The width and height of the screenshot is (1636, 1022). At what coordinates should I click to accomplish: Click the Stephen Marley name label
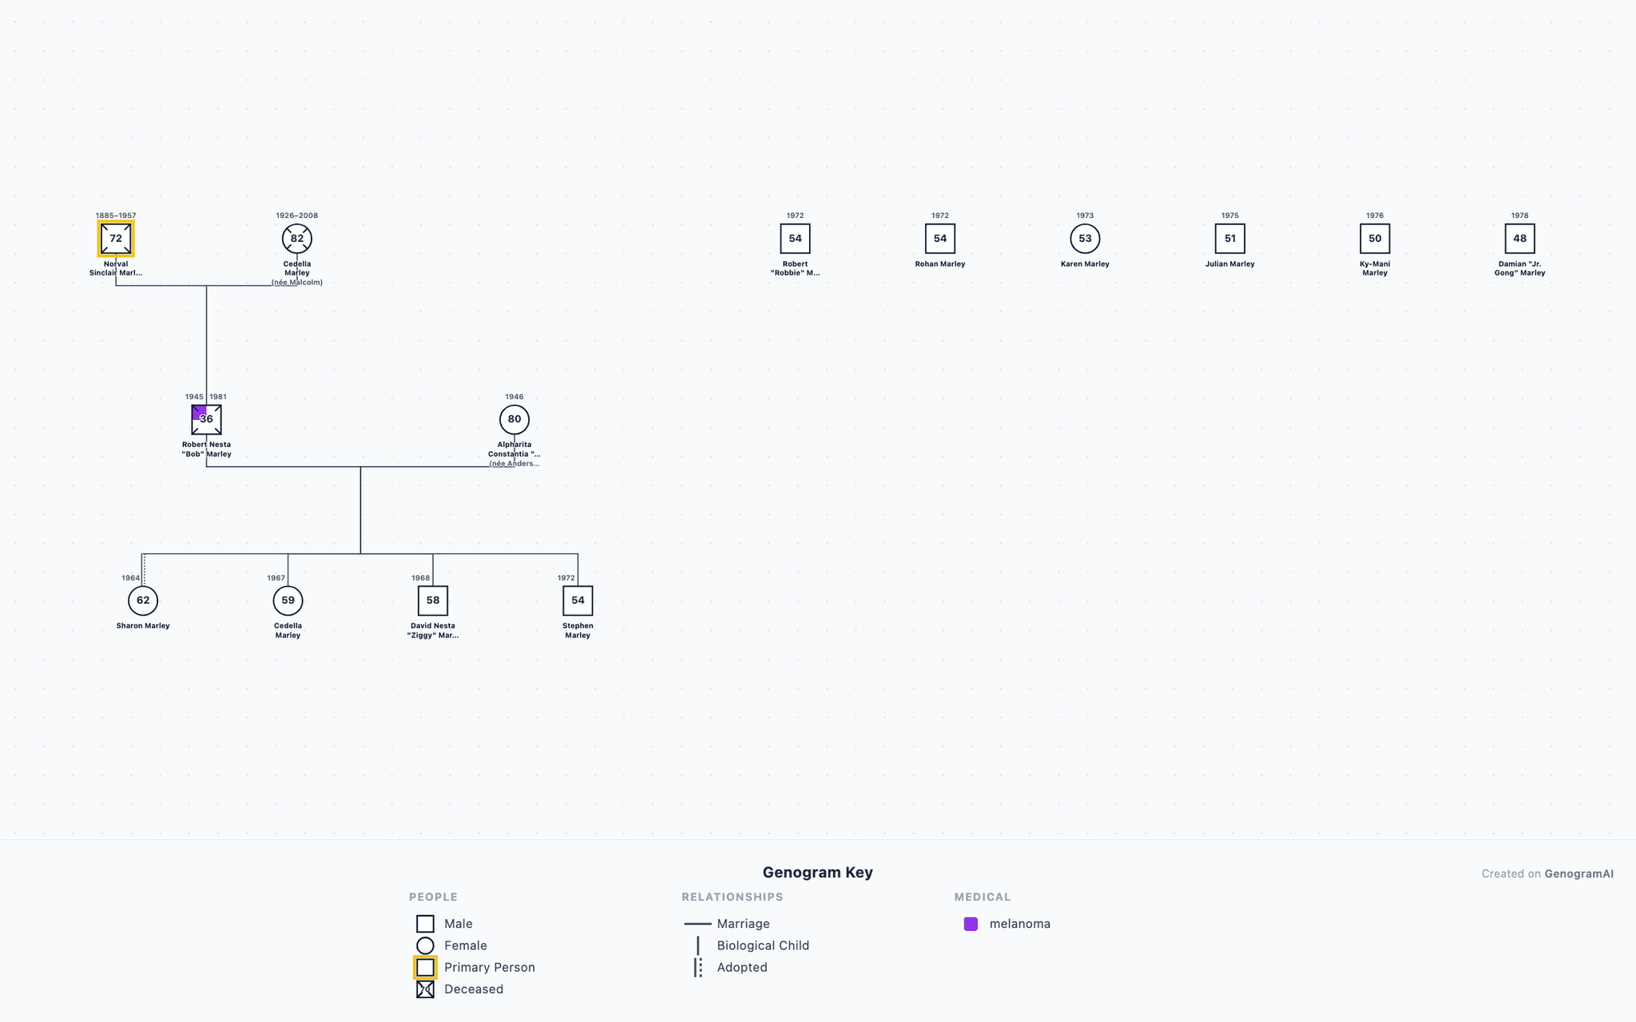[x=578, y=631]
